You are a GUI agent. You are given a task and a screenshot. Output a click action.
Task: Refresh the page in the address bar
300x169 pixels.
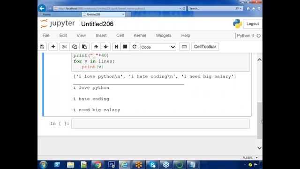[x=184, y=8]
